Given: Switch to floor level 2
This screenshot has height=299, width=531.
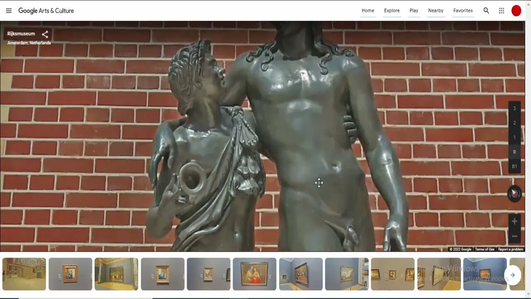Looking at the screenshot, I should click(x=514, y=123).
